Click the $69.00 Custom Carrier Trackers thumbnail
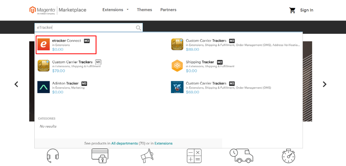 point(177,87)
